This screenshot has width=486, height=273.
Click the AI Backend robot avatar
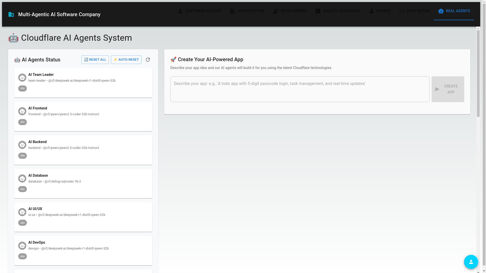pyautogui.click(x=22, y=145)
